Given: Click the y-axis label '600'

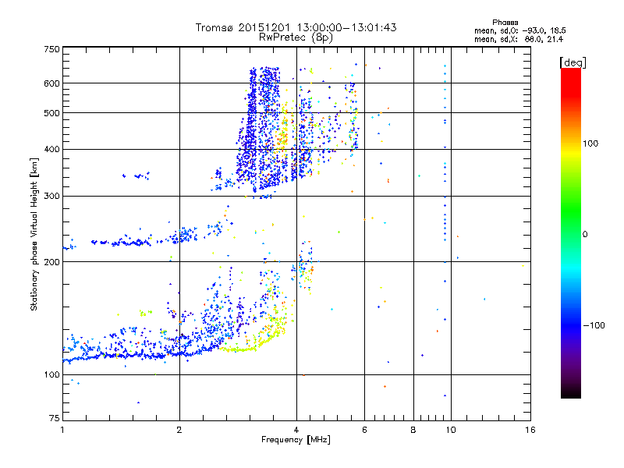Looking at the screenshot, I should 52,83.
